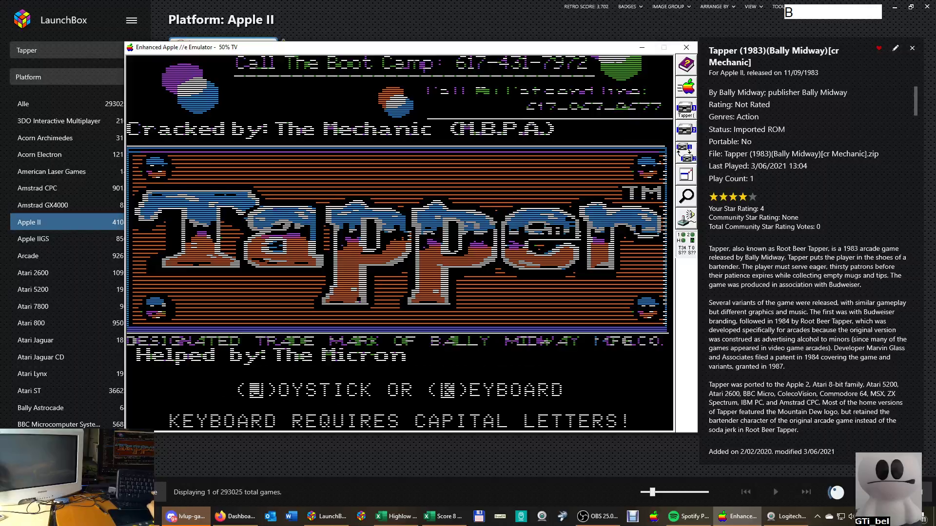Open the emulator help book icon
This screenshot has width=936, height=526.
pos(686,65)
